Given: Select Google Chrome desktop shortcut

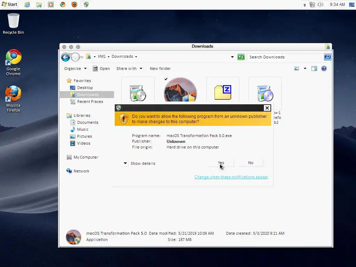Looking at the screenshot, I should pos(13,63).
